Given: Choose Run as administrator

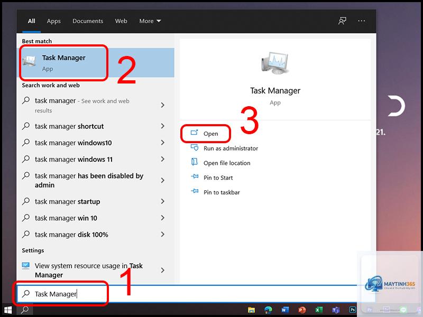Looking at the screenshot, I should pos(231,148).
